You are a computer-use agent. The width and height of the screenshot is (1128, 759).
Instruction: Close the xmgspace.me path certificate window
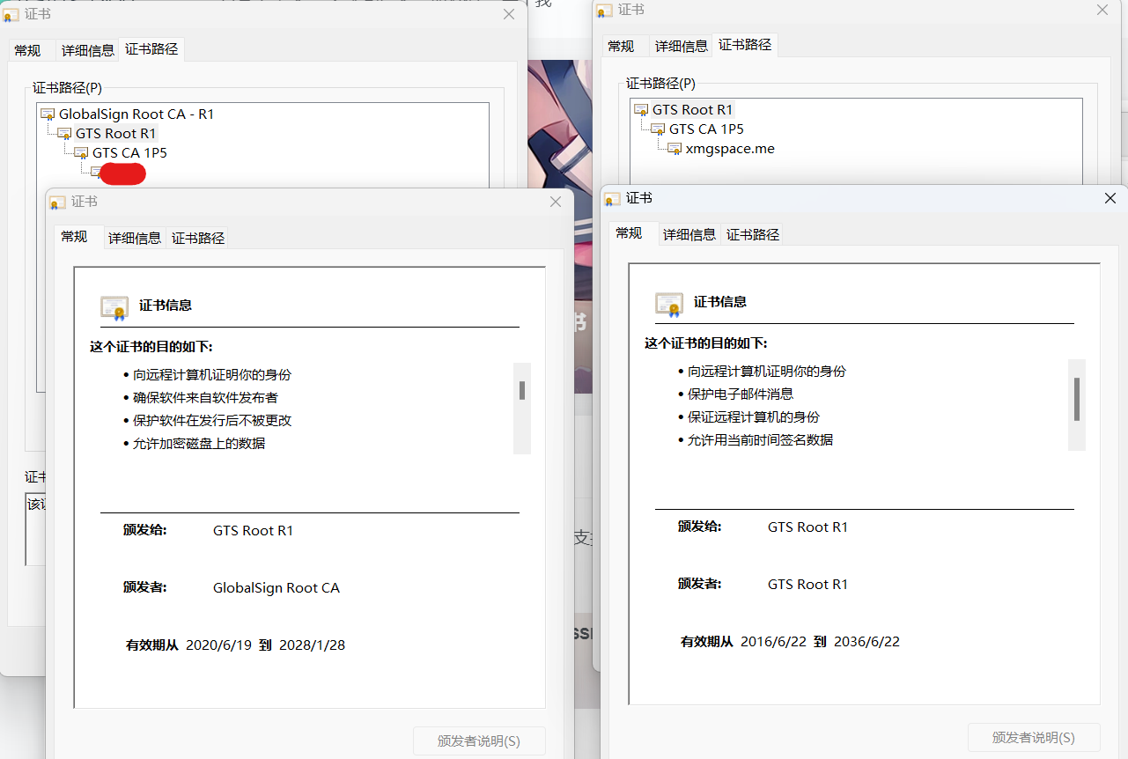(x=1102, y=10)
